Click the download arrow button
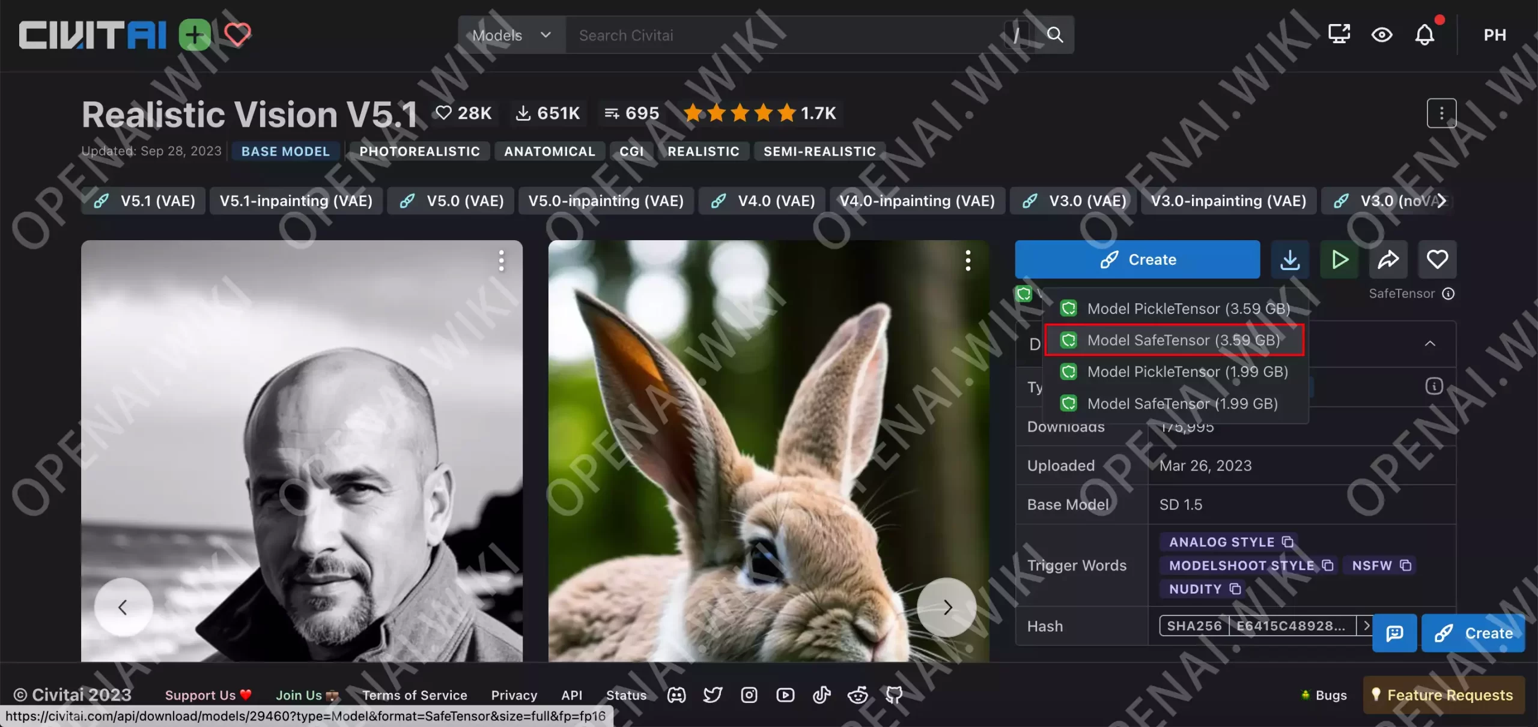 click(1290, 259)
